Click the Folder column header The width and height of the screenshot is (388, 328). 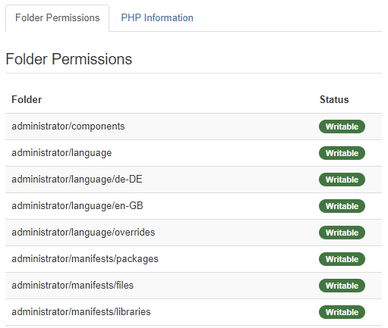(27, 99)
